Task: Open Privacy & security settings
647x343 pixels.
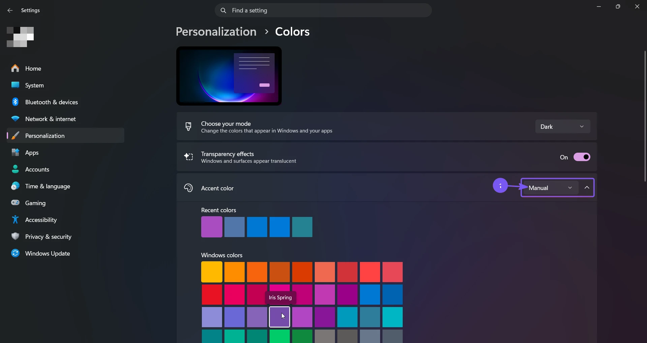Action: pos(65,236)
